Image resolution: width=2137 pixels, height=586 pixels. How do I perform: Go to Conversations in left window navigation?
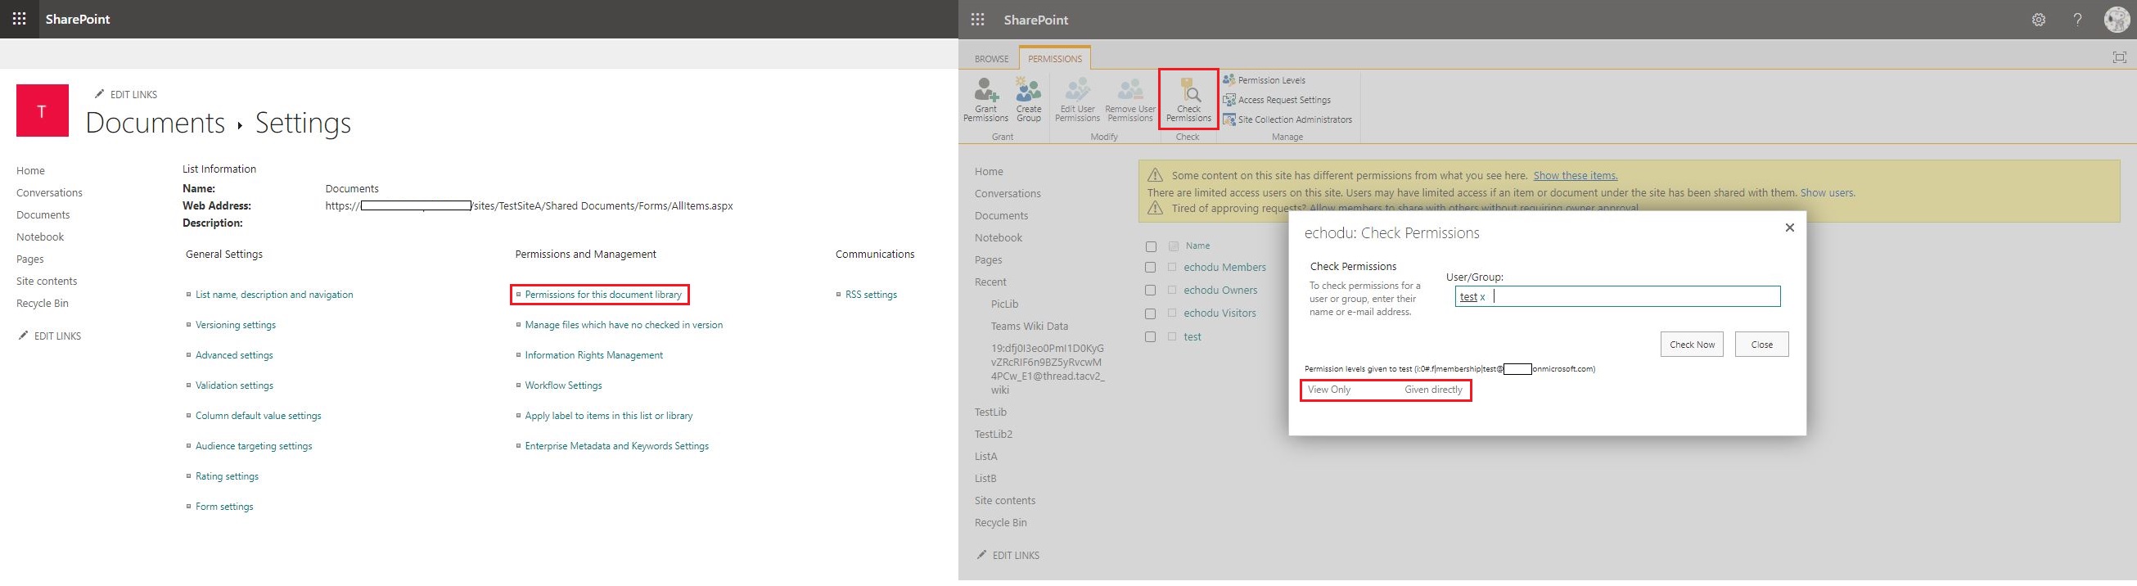point(49,192)
